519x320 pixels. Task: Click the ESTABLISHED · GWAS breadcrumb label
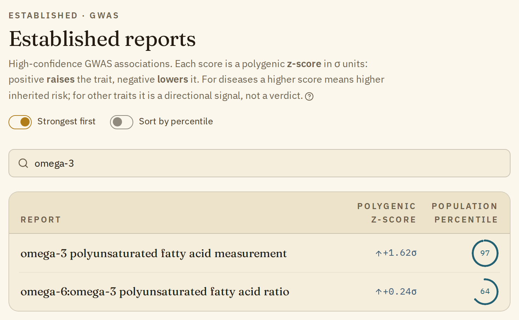click(x=64, y=16)
